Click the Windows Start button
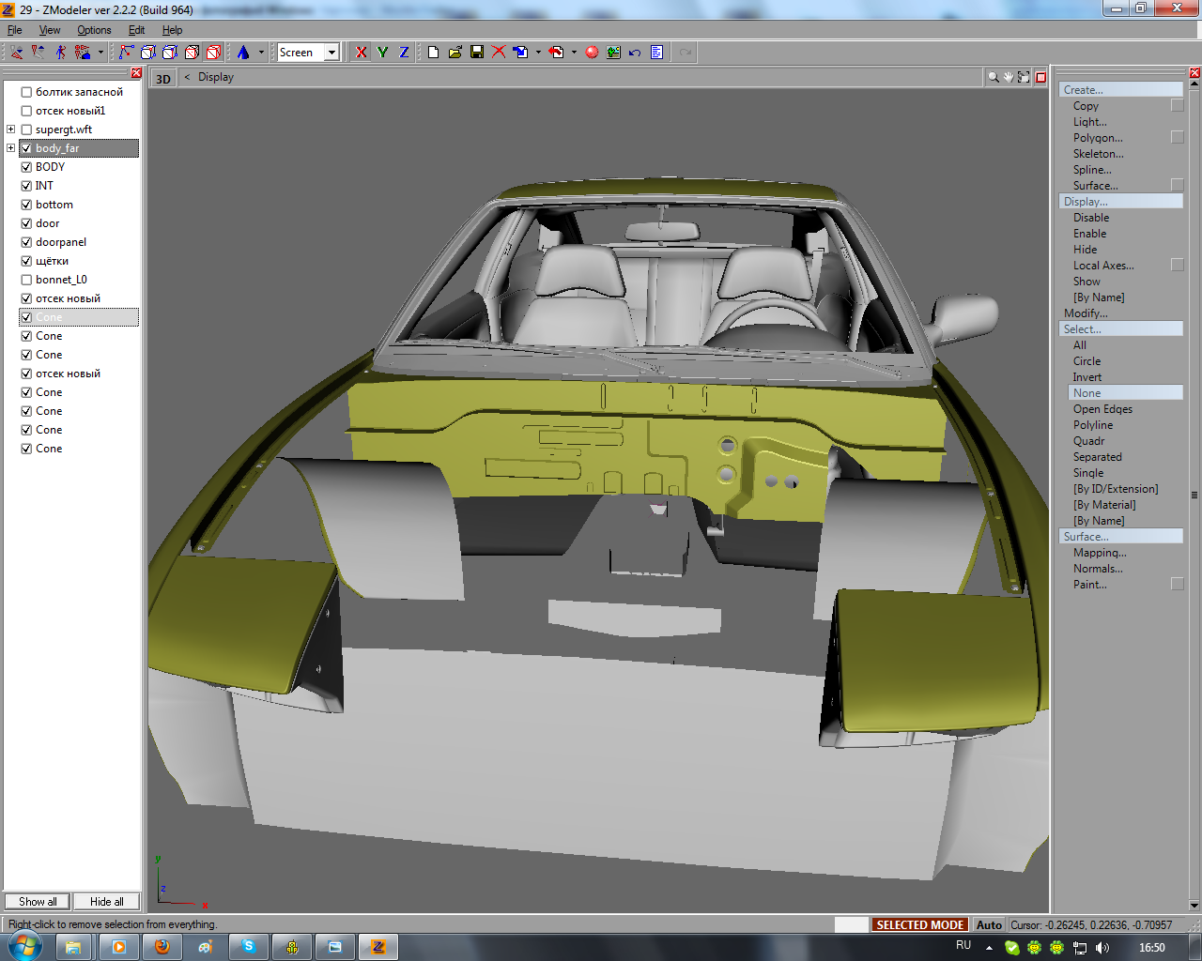This screenshot has width=1202, height=961. click(x=24, y=946)
